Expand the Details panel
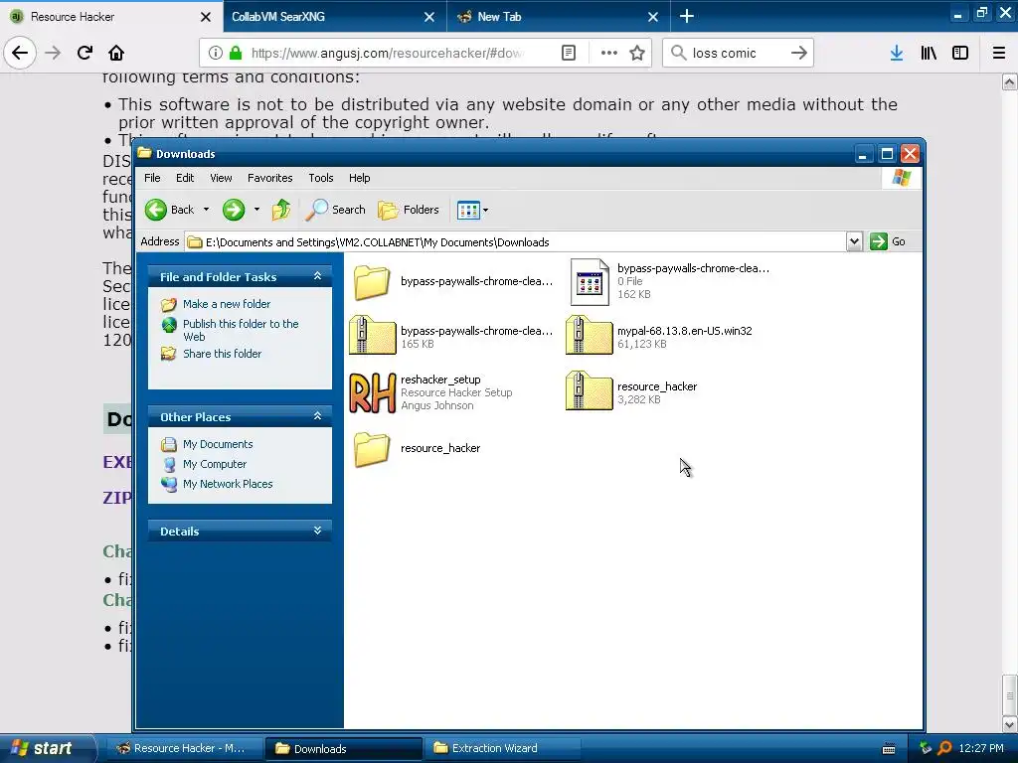Screen dimensions: 1018x763 [x=317, y=531]
